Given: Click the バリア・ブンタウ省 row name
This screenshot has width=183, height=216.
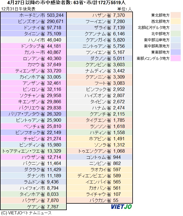Looking at the screenshot, I should click(x=27, y=114).
